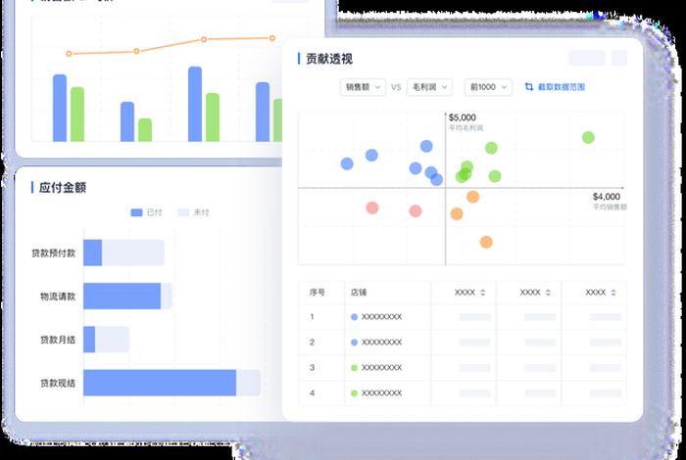Click the $4,000 axis label
Image resolution: width=686 pixels, height=460 pixels.
point(607,197)
